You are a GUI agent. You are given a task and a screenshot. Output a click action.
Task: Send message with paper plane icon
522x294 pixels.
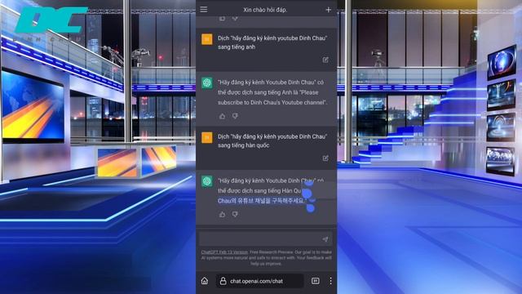point(325,239)
